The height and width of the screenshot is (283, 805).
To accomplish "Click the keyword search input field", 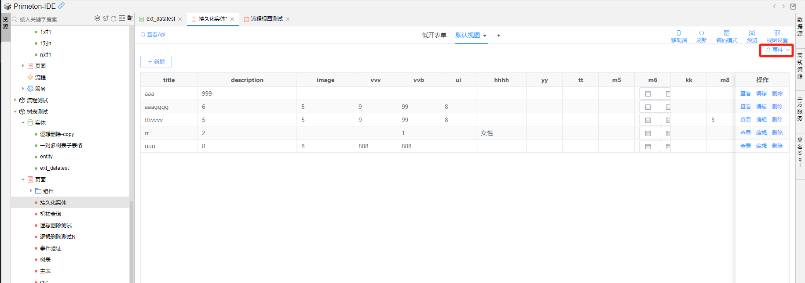I will tap(53, 19).
